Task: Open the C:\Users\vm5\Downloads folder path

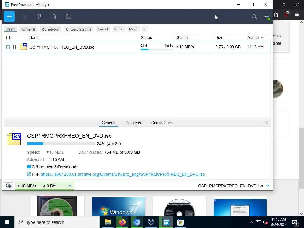Action: point(55,167)
